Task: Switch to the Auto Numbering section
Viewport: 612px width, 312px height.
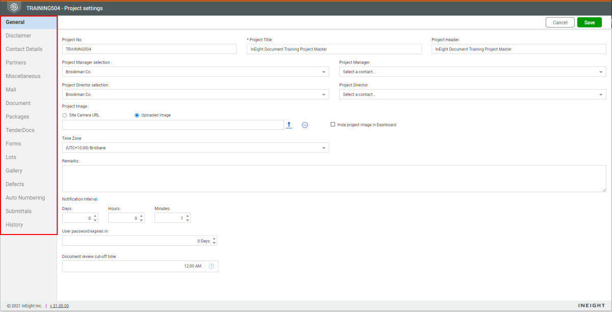Action: [25, 198]
